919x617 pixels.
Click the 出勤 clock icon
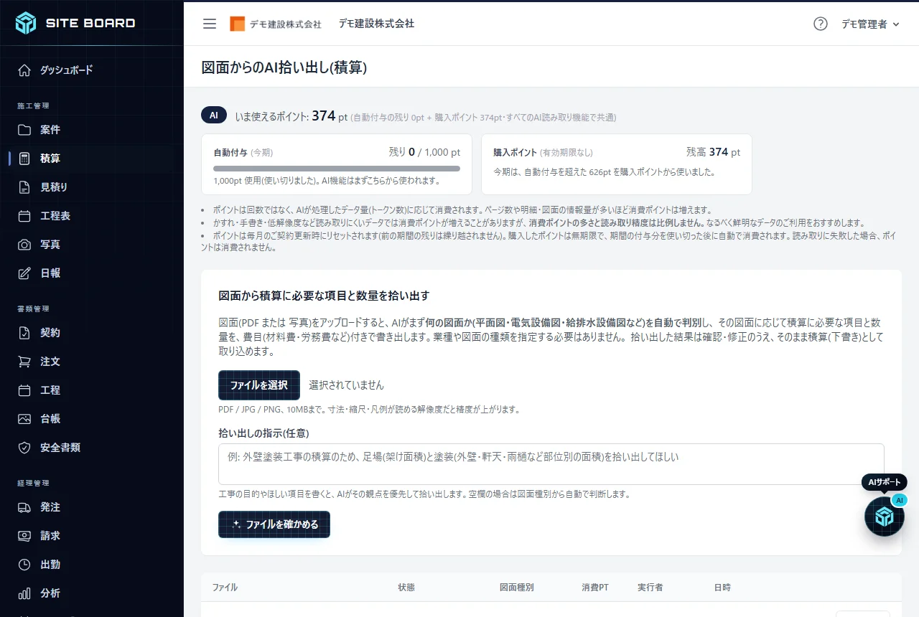[24, 565]
